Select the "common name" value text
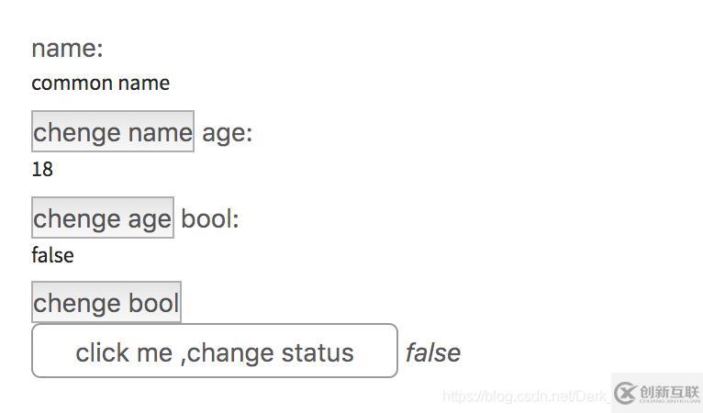The image size is (703, 413). click(x=100, y=84)
